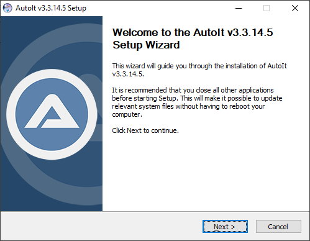The width and height of the screenshot is (310, 241).
Task: Click the 'It is recommended' paragraph
Action: [197, 102]
